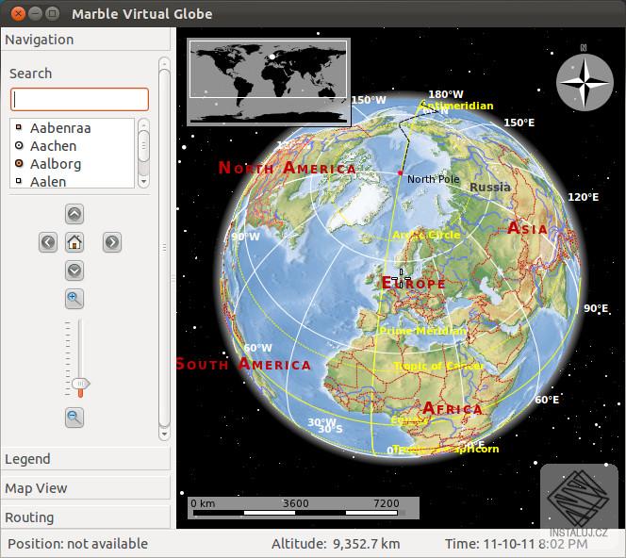Zoom out using magnifier minus button

(x=74, y=418)
